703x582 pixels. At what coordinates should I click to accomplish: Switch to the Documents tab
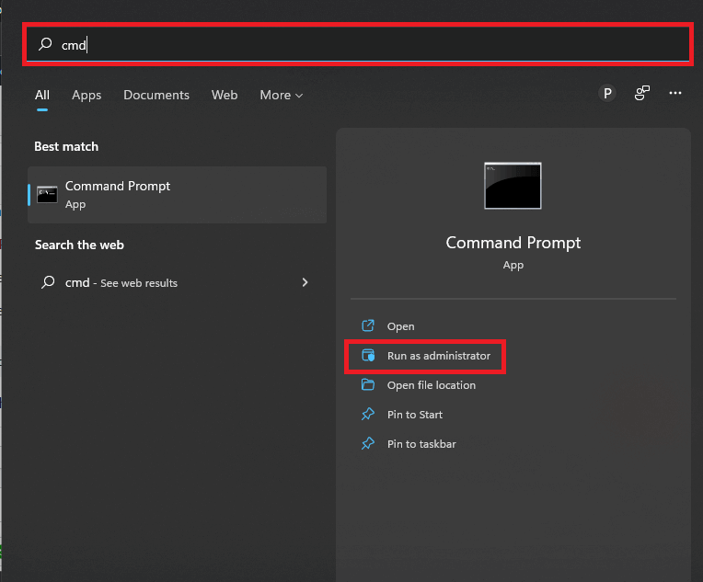[x=156, y=95]
